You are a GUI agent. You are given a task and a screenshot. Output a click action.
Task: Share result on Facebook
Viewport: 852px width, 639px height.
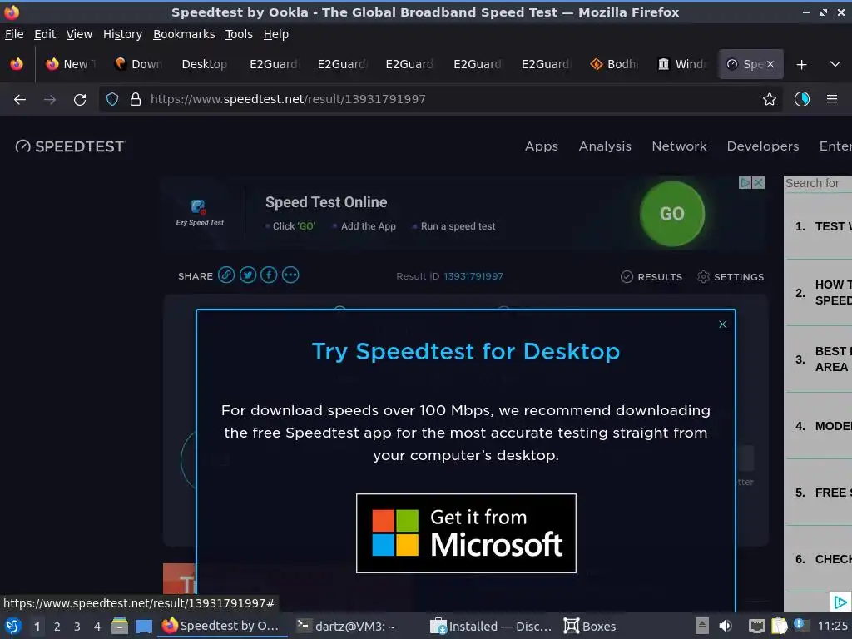click(x=269, y=275)
